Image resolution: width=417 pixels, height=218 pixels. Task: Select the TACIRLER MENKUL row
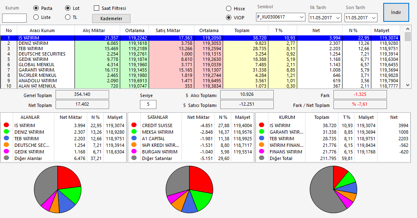tap(200, 75)
